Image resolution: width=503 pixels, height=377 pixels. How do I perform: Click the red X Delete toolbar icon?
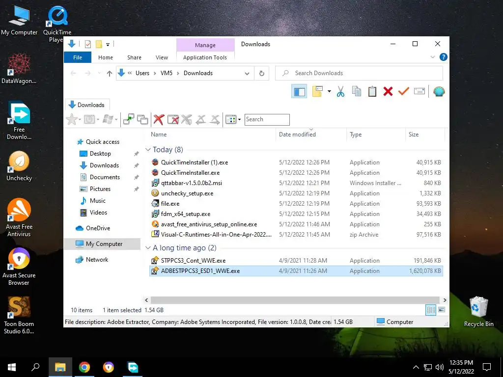point(388,92)
